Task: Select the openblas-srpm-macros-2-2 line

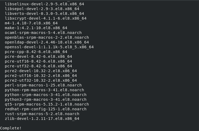Action: pos(47,37)
